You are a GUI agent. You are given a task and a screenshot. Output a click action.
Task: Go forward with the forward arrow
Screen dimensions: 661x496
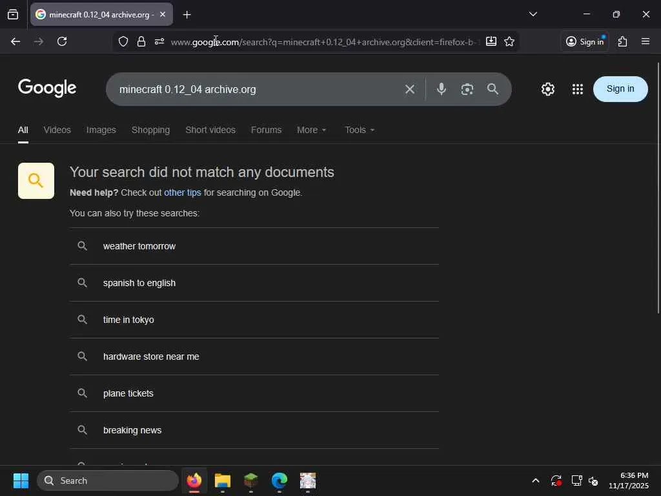click(39, 41)
